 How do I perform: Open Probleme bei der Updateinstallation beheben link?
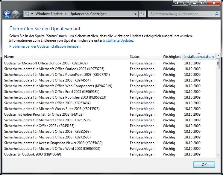(x=45, y=46)
